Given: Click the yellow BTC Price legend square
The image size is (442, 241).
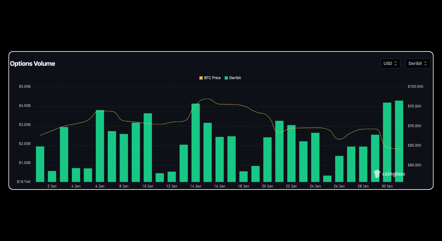Looking at the screenshot, I should click(x=201, y=78).
